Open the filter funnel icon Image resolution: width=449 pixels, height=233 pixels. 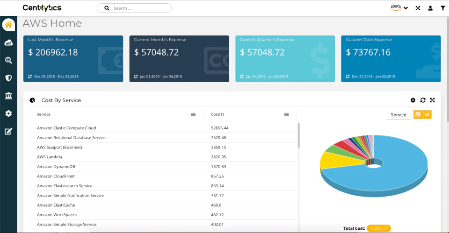[x=443, y=8]
